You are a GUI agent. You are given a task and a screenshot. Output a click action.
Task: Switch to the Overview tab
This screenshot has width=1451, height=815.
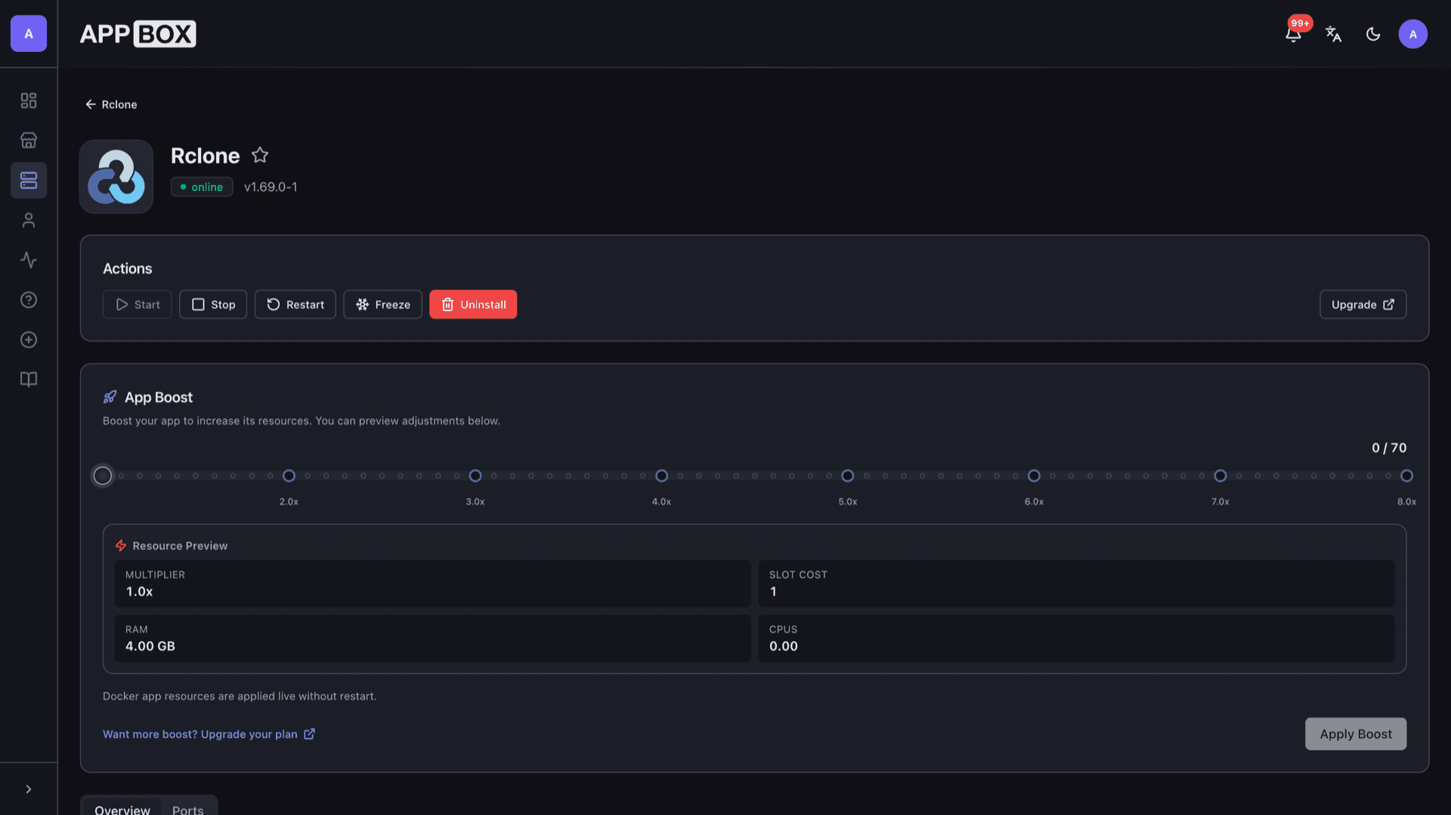tap(122, 809)
